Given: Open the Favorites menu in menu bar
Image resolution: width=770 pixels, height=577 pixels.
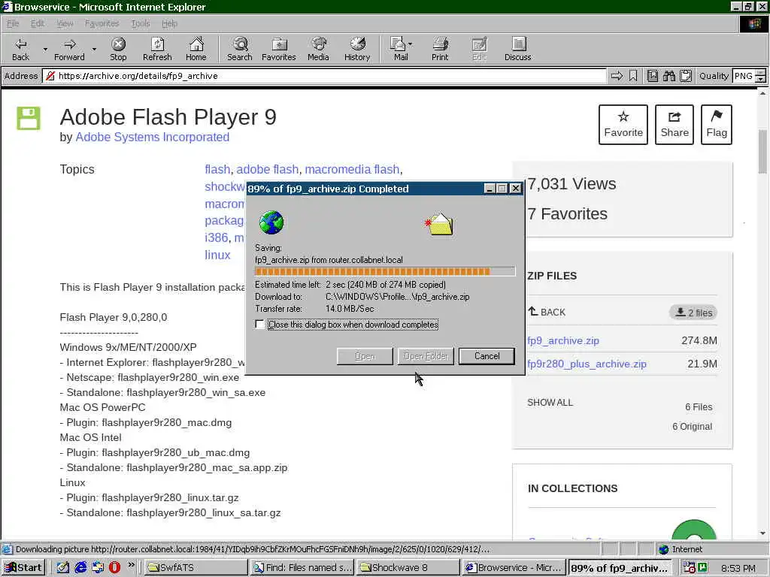Looking at the screenshot, I should [x=102, y=23].
